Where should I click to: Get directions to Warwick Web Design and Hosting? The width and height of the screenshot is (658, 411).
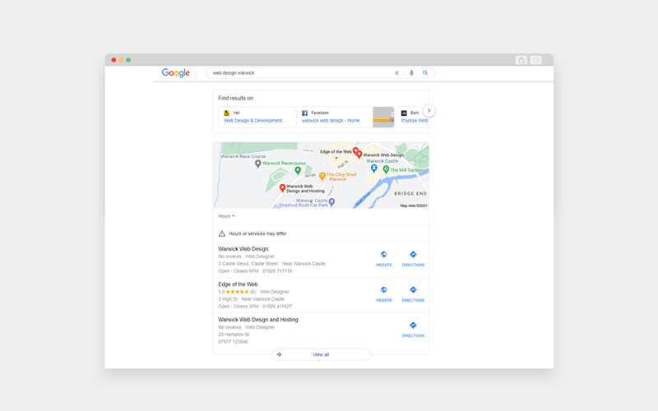413,329
